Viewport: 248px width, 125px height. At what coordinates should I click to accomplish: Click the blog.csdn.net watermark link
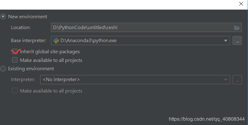point(207,119)
